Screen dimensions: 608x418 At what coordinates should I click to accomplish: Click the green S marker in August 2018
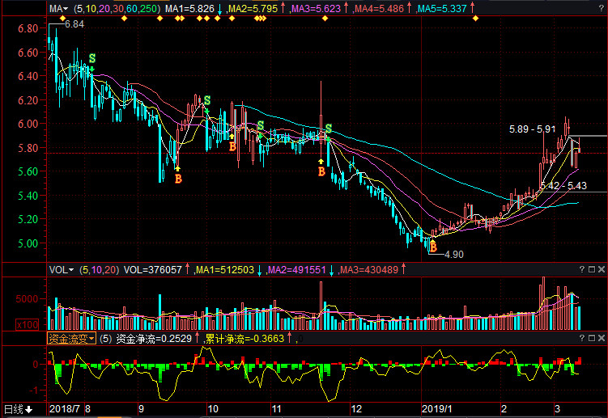[x=91, y=59]
